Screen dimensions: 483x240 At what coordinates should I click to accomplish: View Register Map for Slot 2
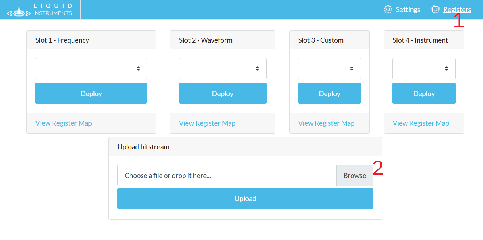(207, 123)
